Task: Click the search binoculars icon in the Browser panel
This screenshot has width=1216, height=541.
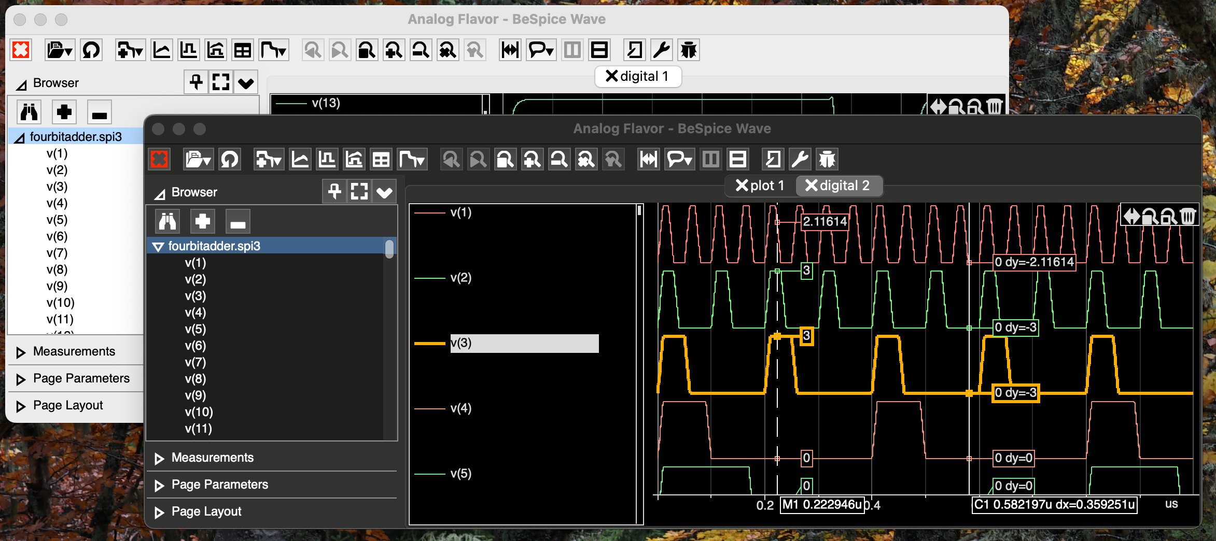Action: pos(167,221)
